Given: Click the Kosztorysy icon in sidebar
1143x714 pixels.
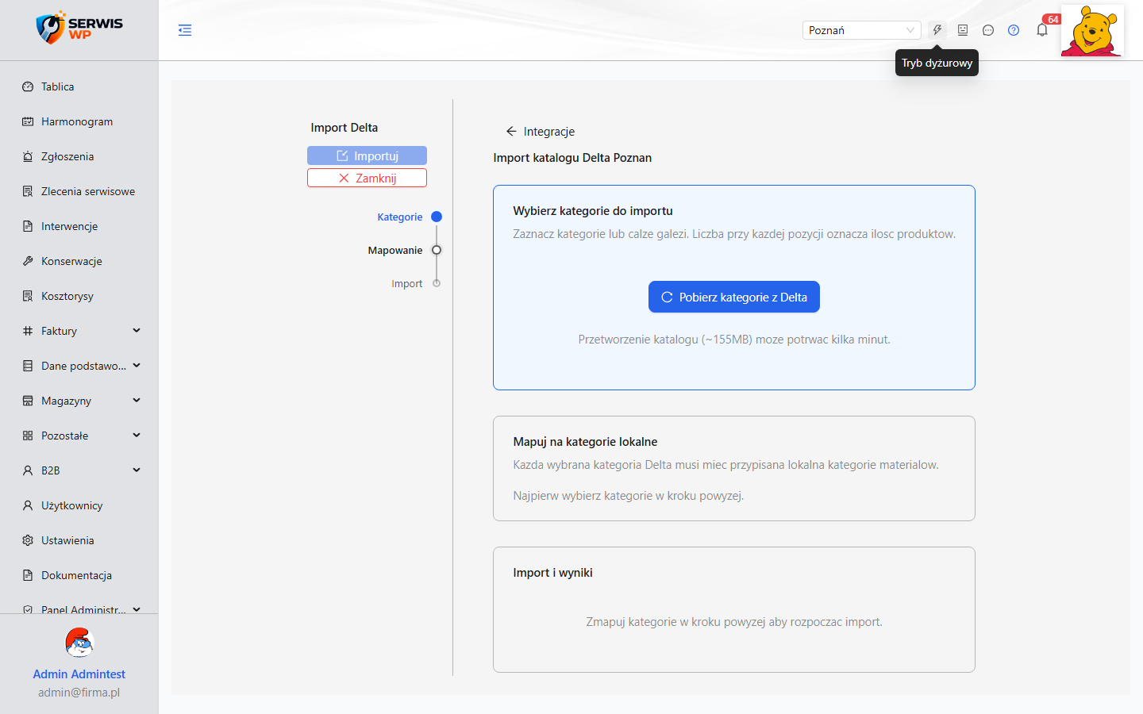Looking at the screenshot, I should point(28,296).
